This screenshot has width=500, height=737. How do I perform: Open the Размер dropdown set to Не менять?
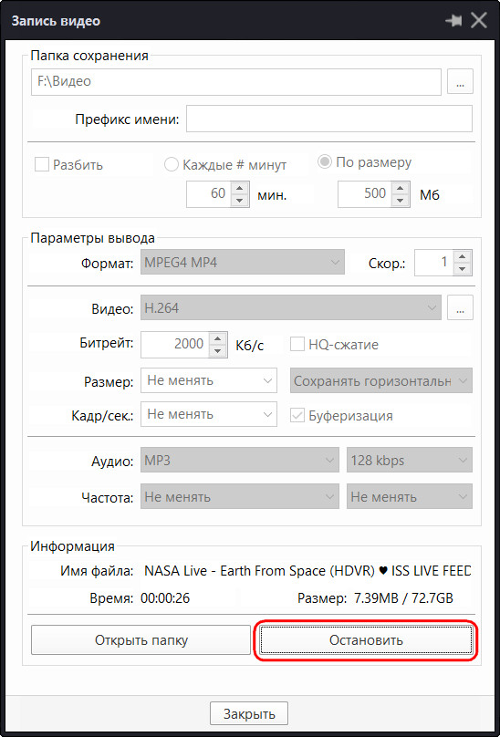209,380
